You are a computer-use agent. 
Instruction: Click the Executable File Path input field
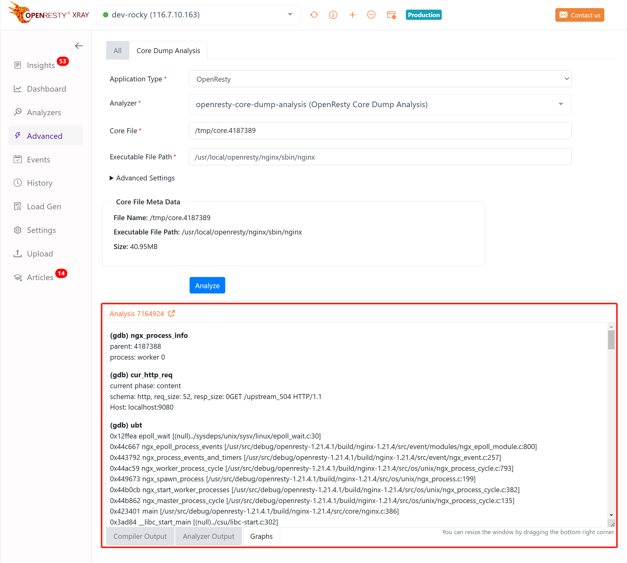(x=380, y=157)
